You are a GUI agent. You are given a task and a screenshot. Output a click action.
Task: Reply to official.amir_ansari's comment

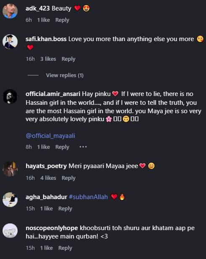pyautogui.click(x=63, y=147)
